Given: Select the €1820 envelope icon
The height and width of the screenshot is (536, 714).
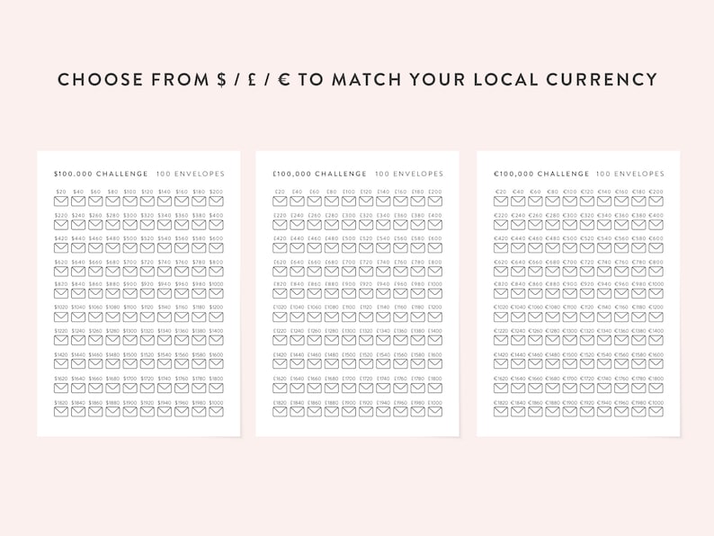Looking at the screenshot, I should pyautogui.click(x=501, y=412).
